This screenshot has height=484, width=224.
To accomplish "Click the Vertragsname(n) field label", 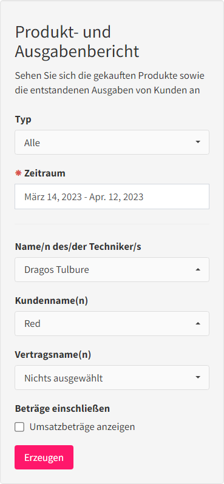I will coord(53,355).
